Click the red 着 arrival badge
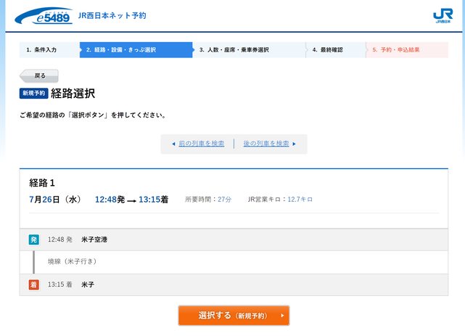This screenshot has height=336, width=465. coord(33,284)
